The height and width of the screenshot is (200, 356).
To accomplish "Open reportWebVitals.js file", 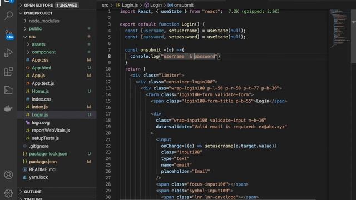I will (57, 130).
